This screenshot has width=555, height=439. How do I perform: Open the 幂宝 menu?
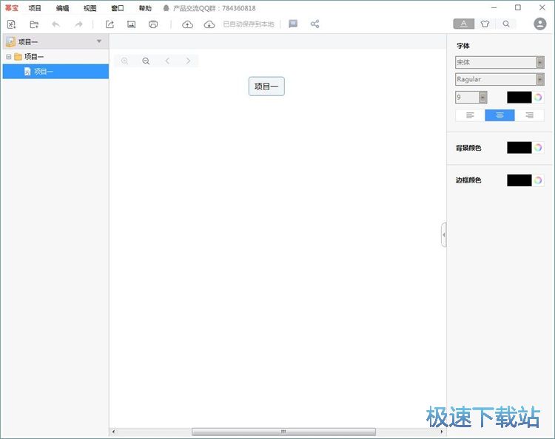click(12, 8)
